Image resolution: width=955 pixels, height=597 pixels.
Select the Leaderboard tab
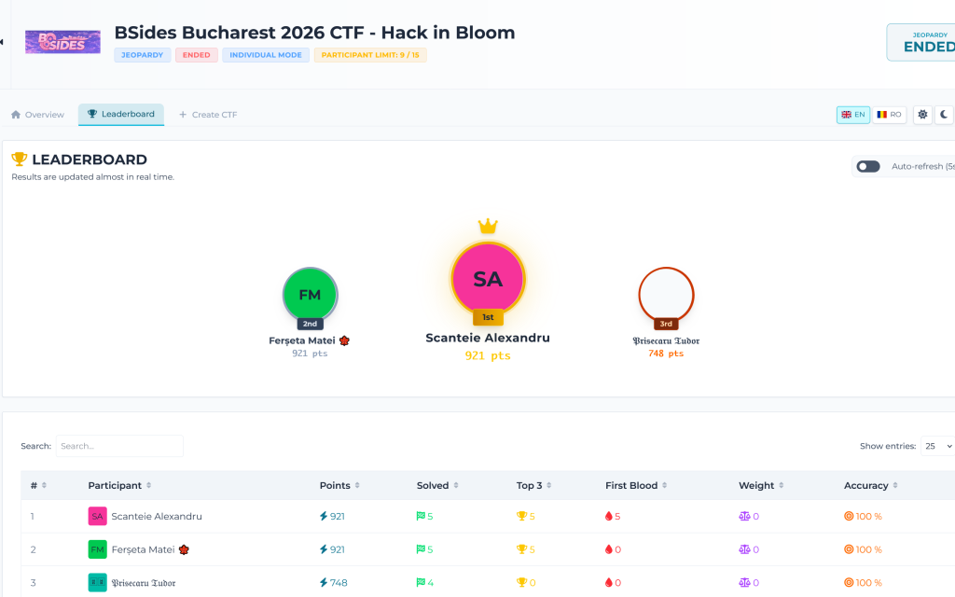[121, 115]
